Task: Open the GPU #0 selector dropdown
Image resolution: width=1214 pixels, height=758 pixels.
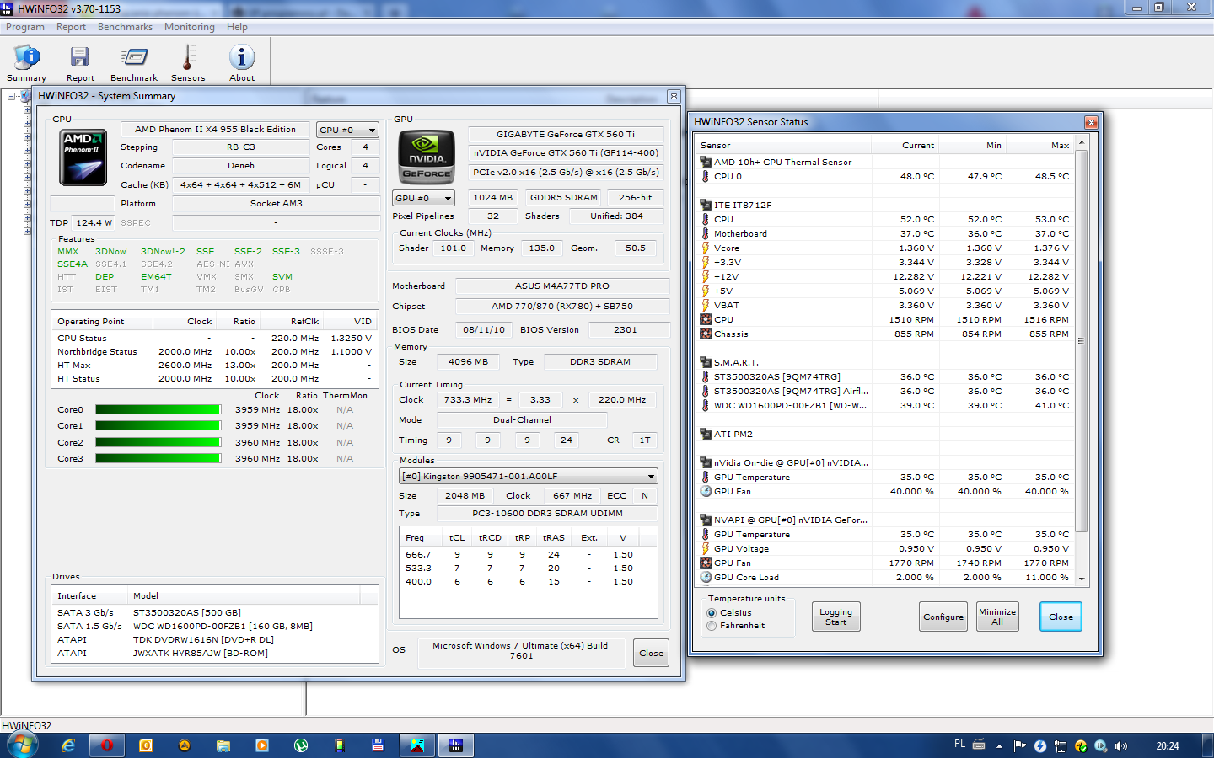Action: [x=423, y=198]
